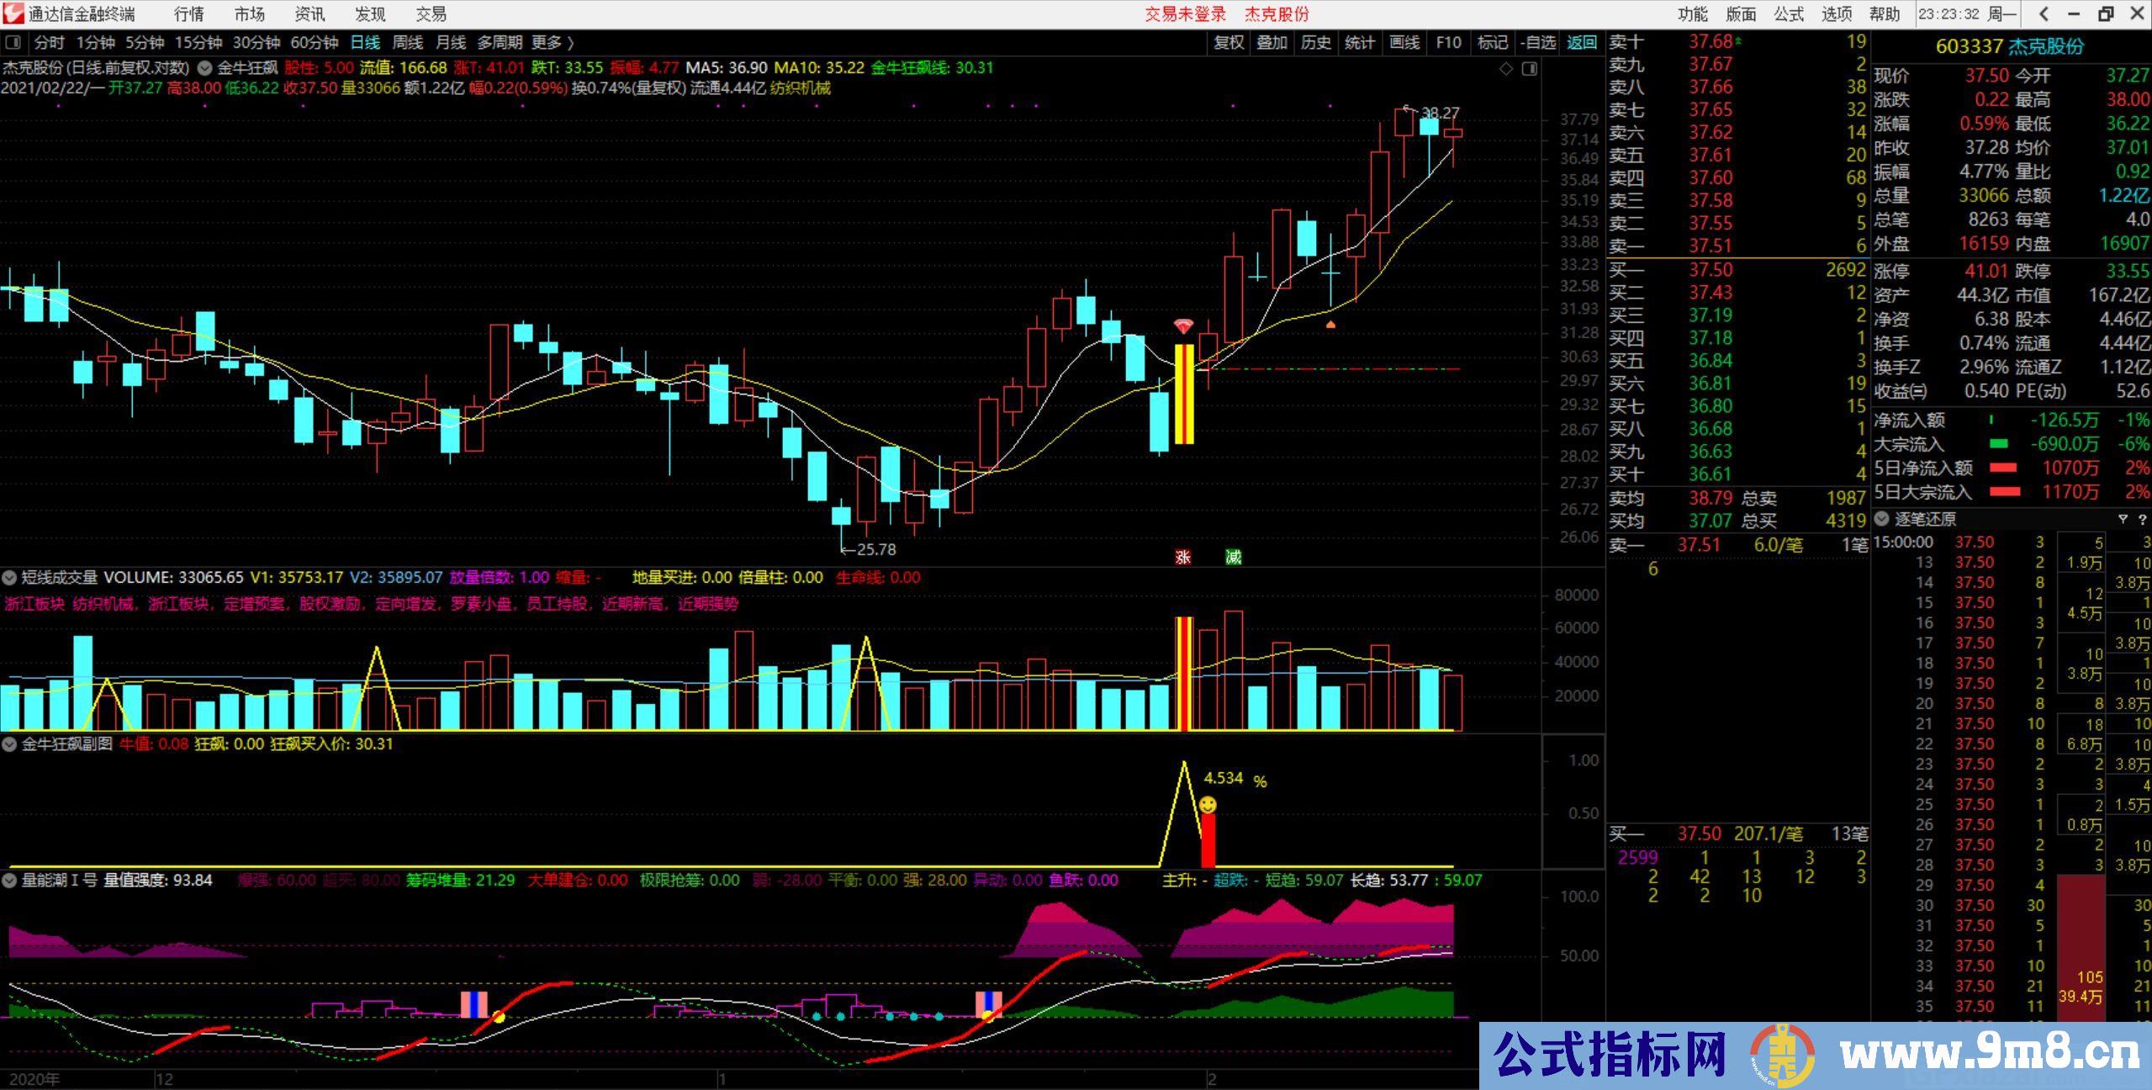Switch to 分时 chart tab
Screen dimensions: 2152x1090
tap(49, 43)
